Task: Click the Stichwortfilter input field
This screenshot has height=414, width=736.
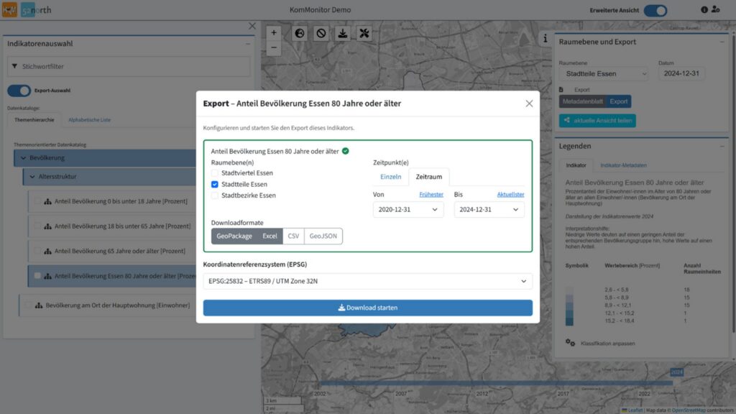Action: pos(129,67)
